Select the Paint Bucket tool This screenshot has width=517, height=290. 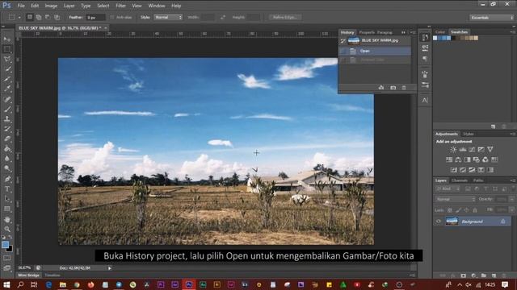pos(7,148)
